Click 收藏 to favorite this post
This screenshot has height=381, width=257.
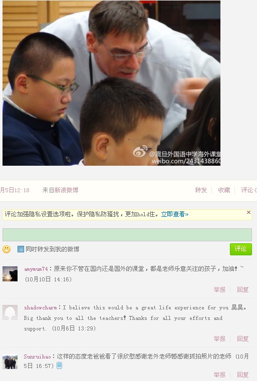click(x=224, y=190)
